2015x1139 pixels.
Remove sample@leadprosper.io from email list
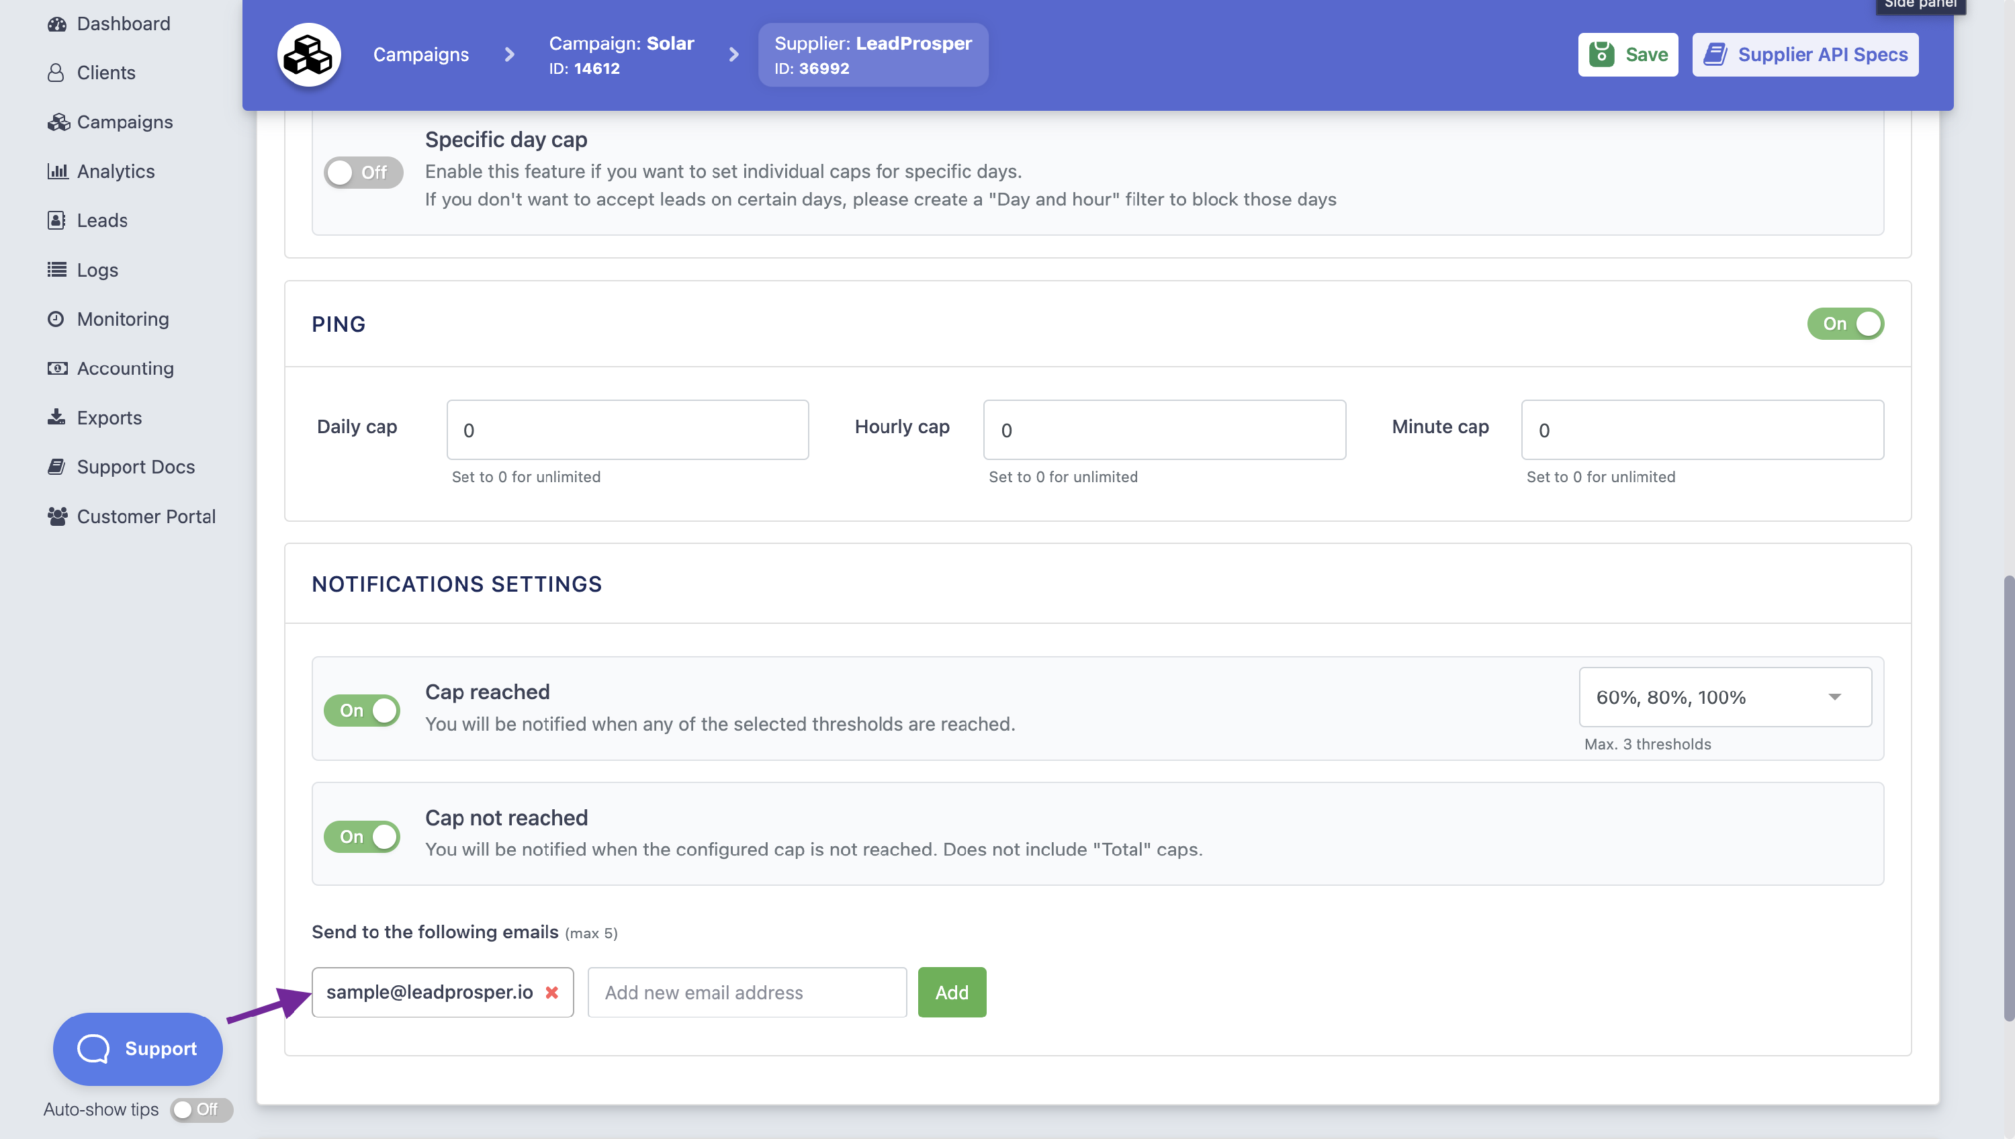pyautogui.click(x=551, y=992)
